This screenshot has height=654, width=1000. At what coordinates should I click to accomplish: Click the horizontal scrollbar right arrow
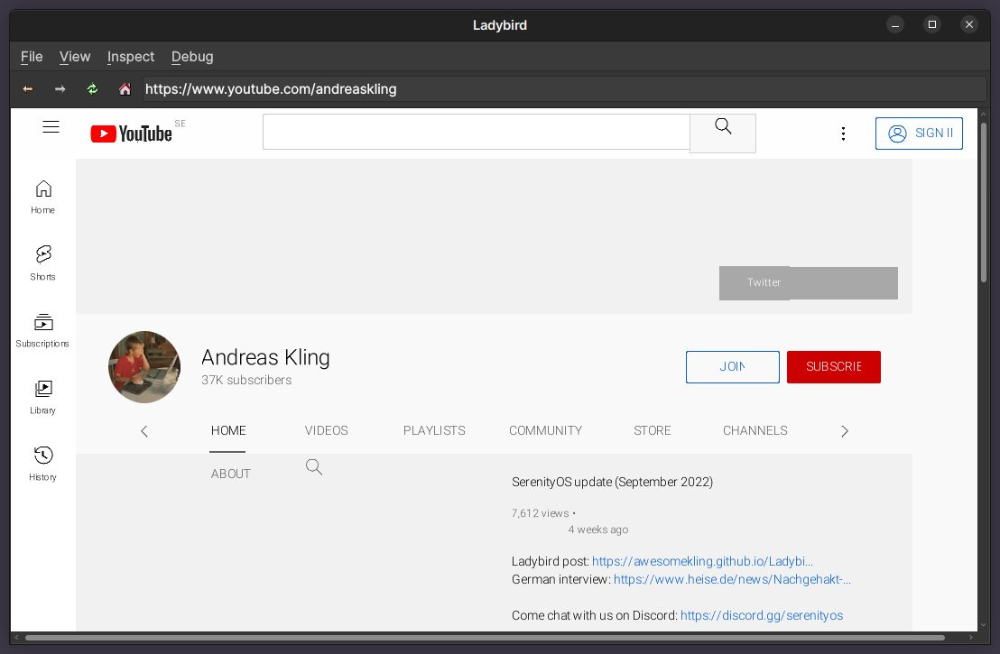[970, 638]
